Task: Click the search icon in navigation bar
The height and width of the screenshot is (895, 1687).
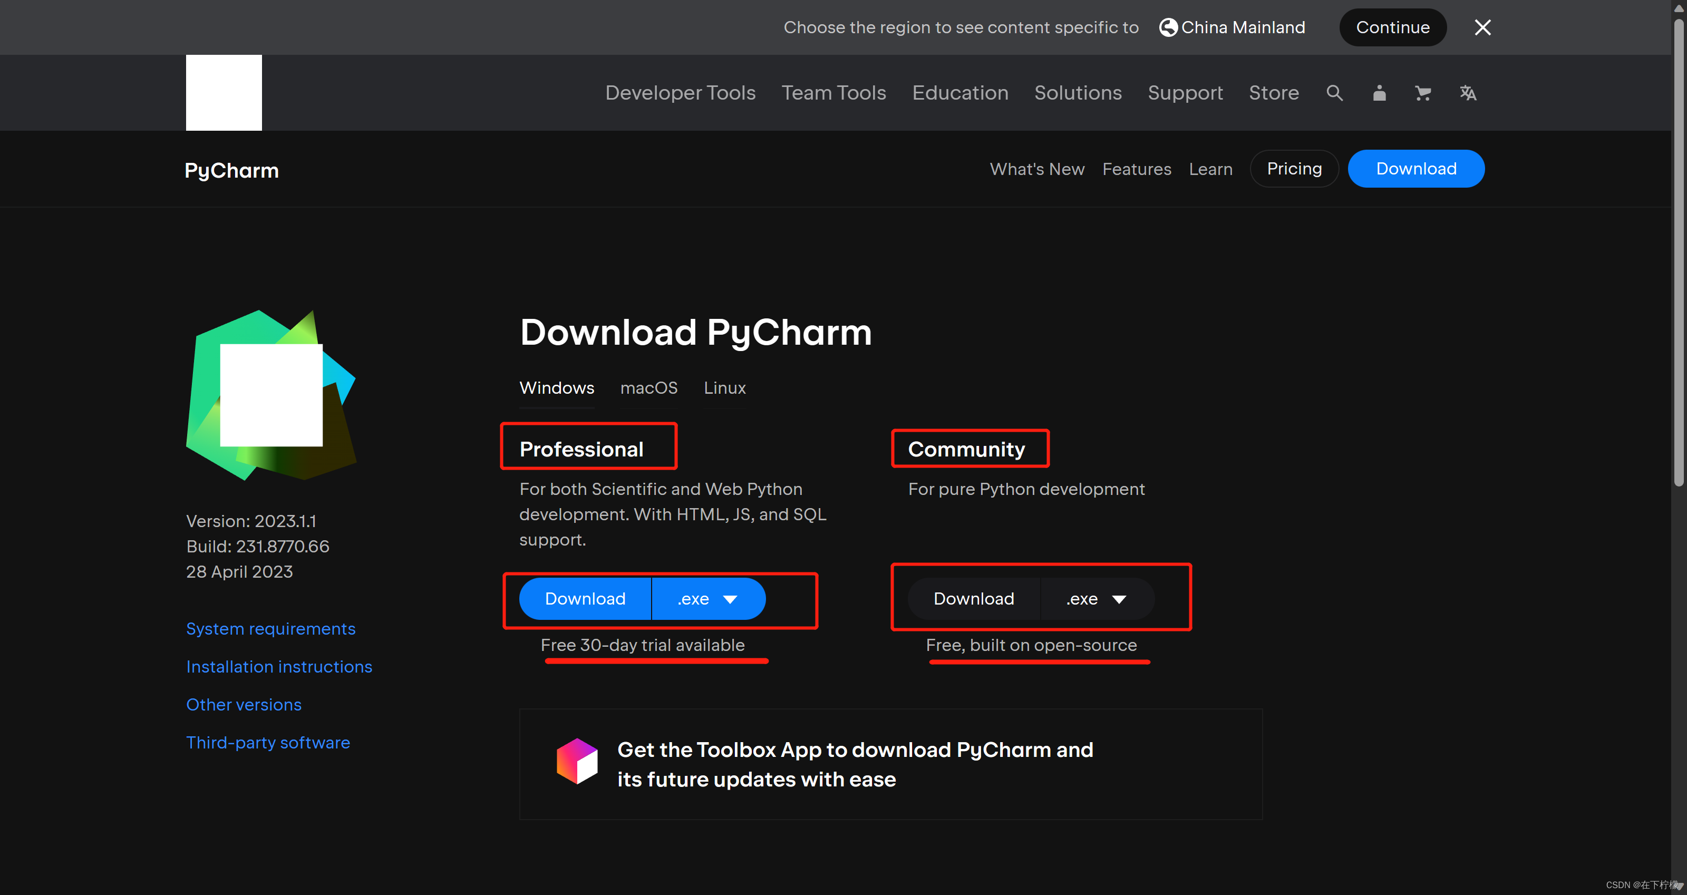Action: (x=1335, y=93)
